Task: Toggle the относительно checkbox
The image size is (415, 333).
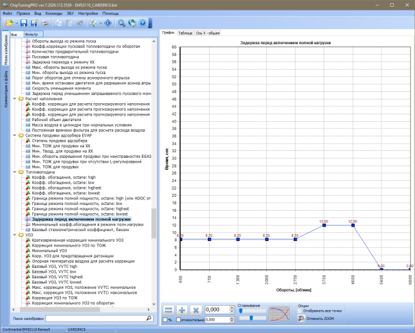Action: coord(179,320)
